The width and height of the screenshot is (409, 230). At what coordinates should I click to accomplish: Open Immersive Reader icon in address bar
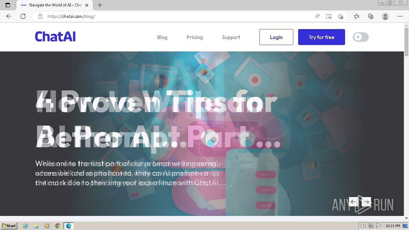pyautogui.click(x=329, y=16)
